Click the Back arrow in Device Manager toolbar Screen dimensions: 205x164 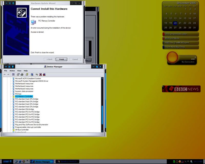click(x=5, y=75)
